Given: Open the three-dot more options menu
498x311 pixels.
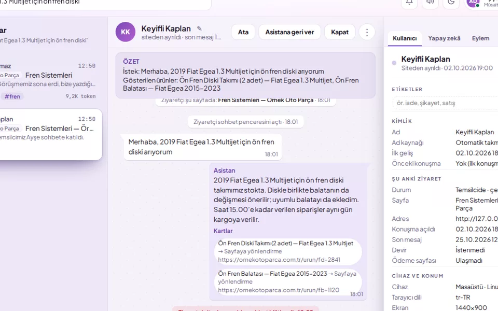Looking at the screenshot, I should (x=367, y=32).
